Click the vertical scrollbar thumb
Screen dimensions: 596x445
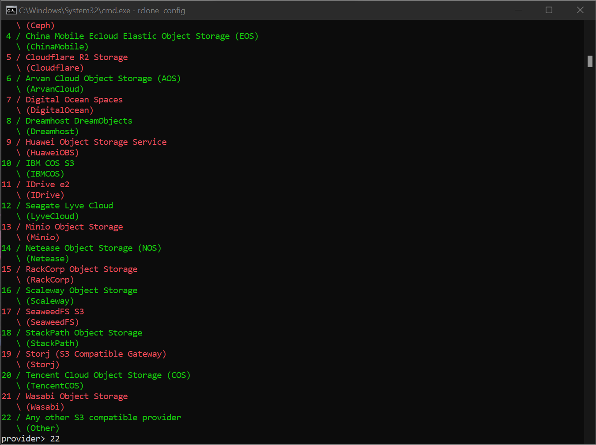point(590,61)
